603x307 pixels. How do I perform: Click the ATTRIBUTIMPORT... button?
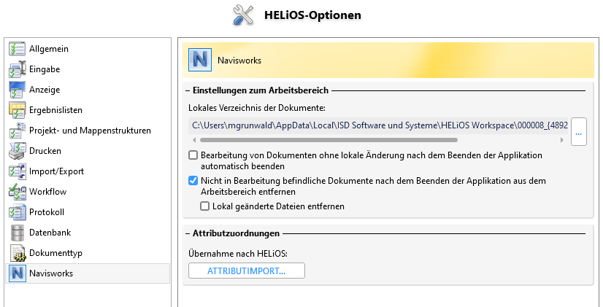point(246,271)
